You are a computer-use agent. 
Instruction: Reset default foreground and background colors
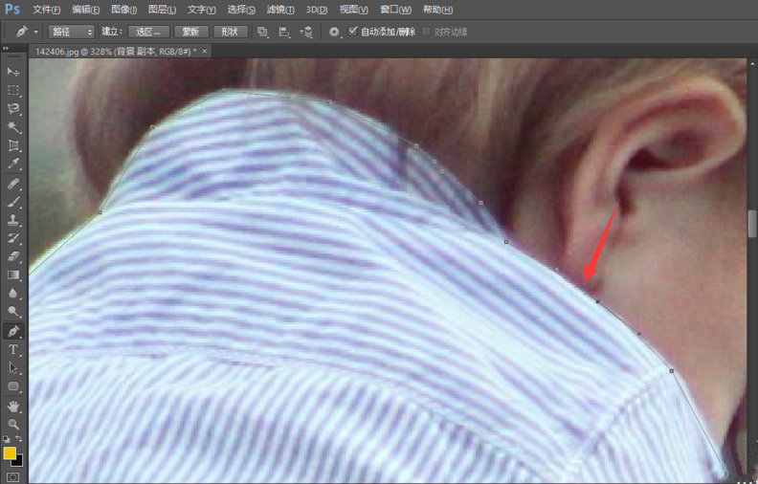(6, 439)
